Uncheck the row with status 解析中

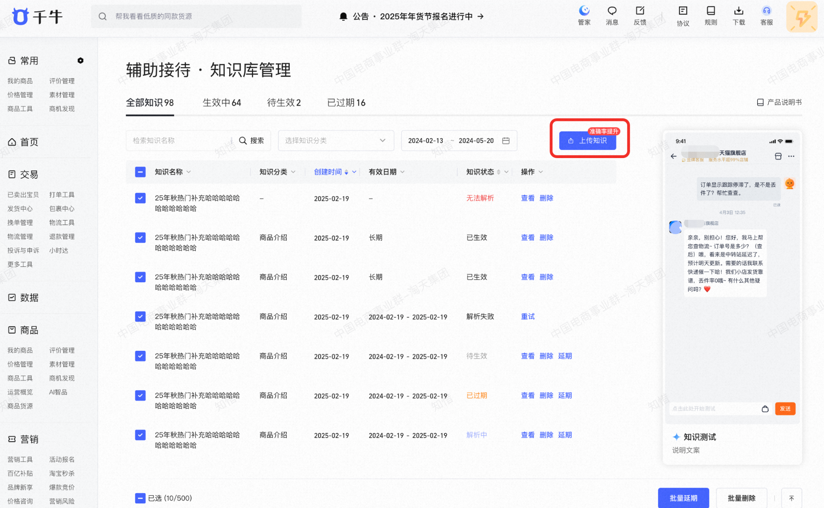click(140, 435)
